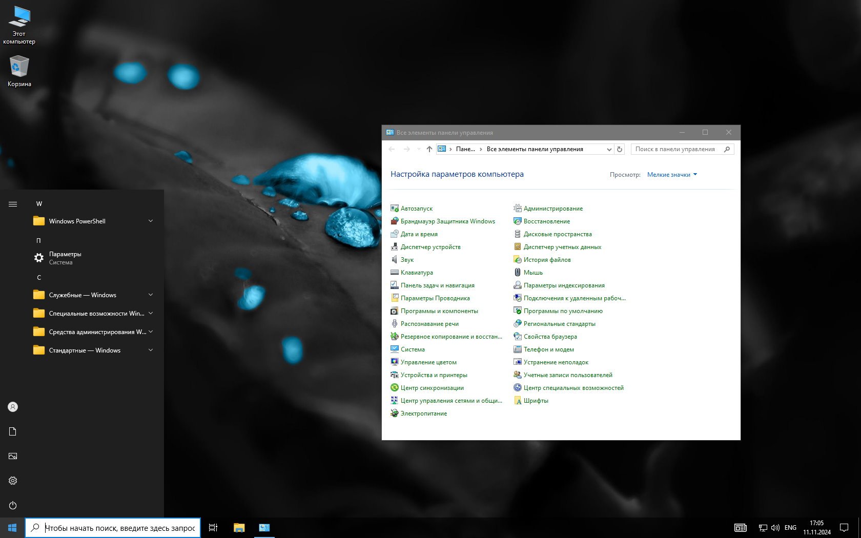The width and height of the screenshot is (861, 538).
Task: Open Брандмауэр Защитника Windows link
Action: coord(447,221)
